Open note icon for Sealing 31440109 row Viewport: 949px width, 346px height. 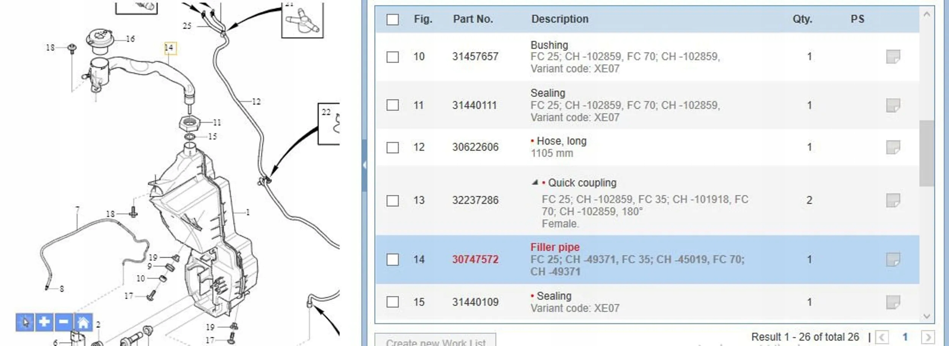coord(893,302)
